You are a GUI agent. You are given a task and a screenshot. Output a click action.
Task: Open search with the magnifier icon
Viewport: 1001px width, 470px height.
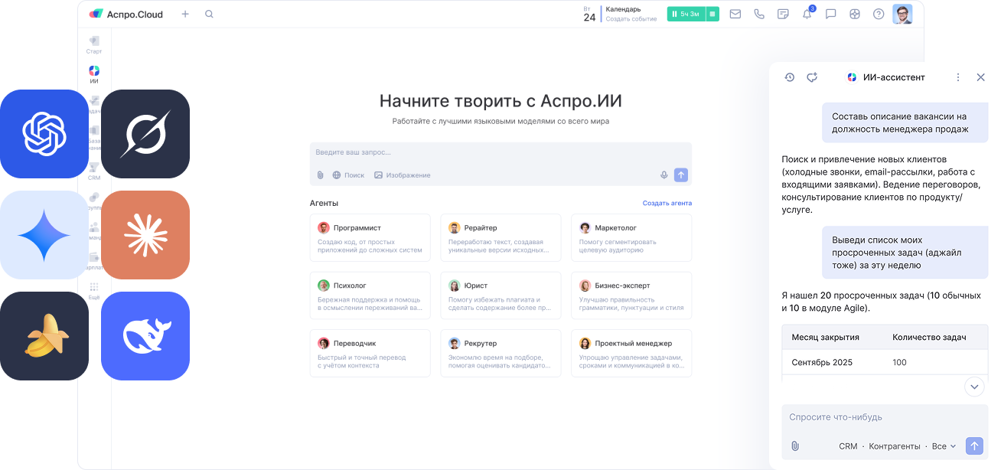[209, 14]
